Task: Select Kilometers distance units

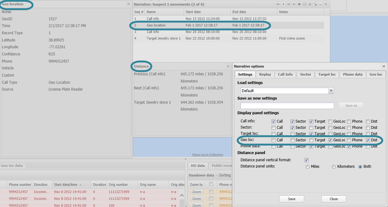Action: pyautogui.click(x=334, y=167)
